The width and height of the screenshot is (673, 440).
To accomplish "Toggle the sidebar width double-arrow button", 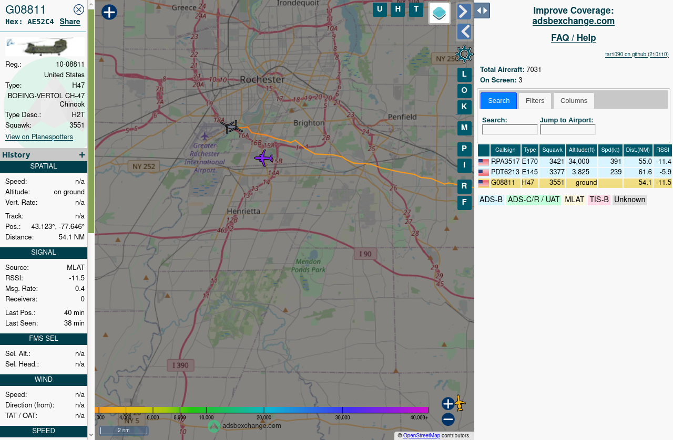I will pyautogui.click(x=482, y=11).
